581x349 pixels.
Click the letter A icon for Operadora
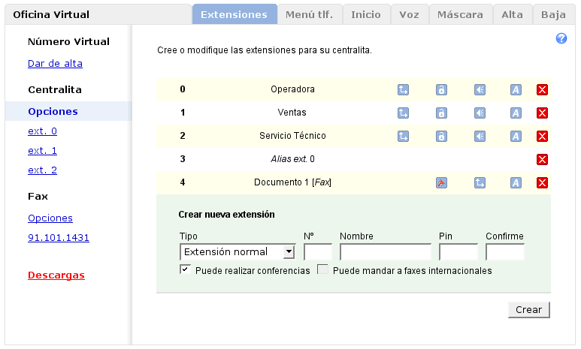(516, 90)
